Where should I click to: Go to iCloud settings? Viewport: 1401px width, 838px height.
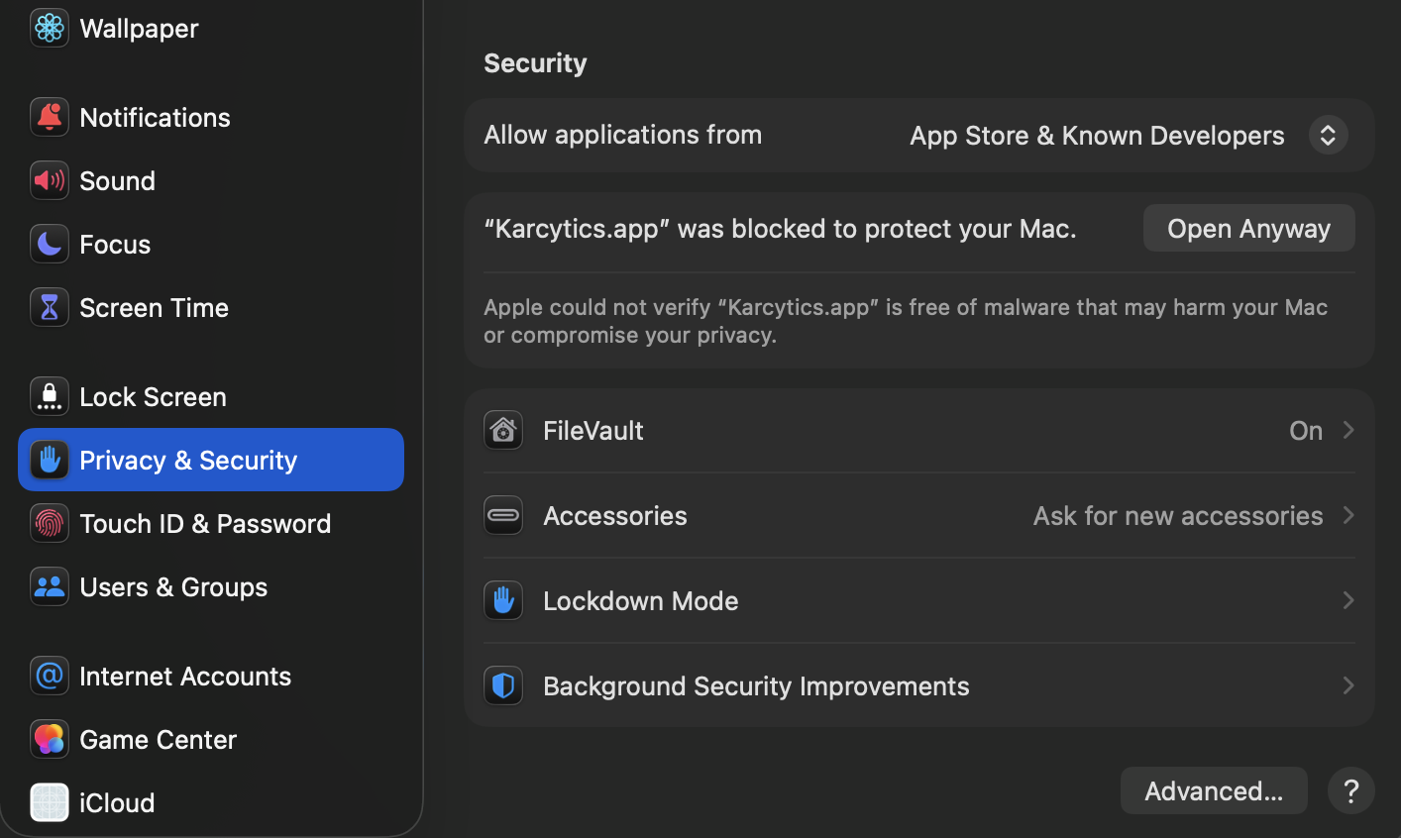click(211, 802)
